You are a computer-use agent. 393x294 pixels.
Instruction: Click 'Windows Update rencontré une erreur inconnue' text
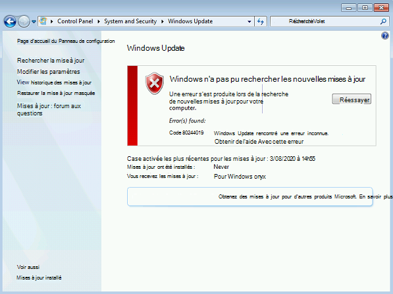coord(271,133)
